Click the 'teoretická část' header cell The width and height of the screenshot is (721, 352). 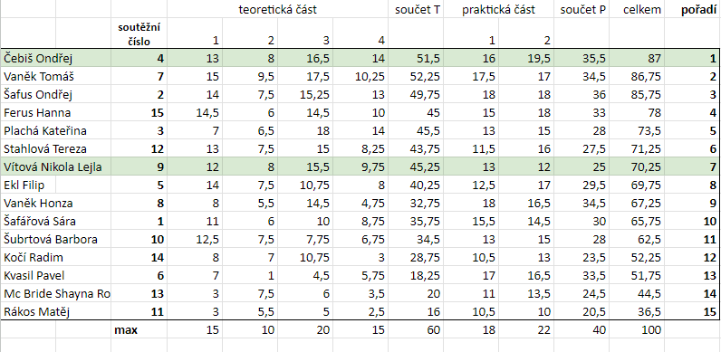[x=278, y=10]
